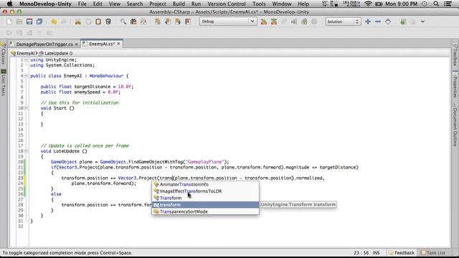This screenshot has width=459, height=258.
Task: Collapse the LateUpdate method fold at line 18
Action: coord(26,151)
